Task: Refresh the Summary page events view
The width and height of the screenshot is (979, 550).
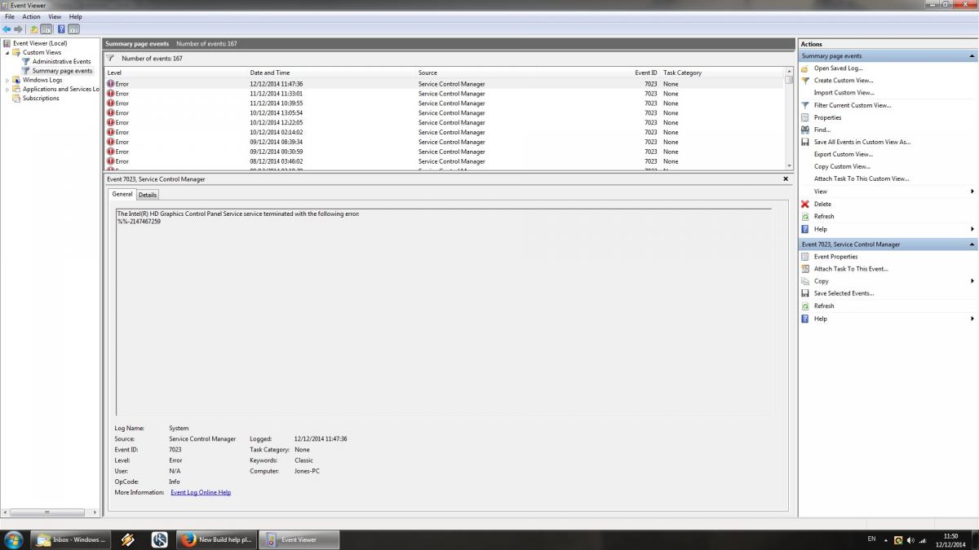Action: coord(824,216)
